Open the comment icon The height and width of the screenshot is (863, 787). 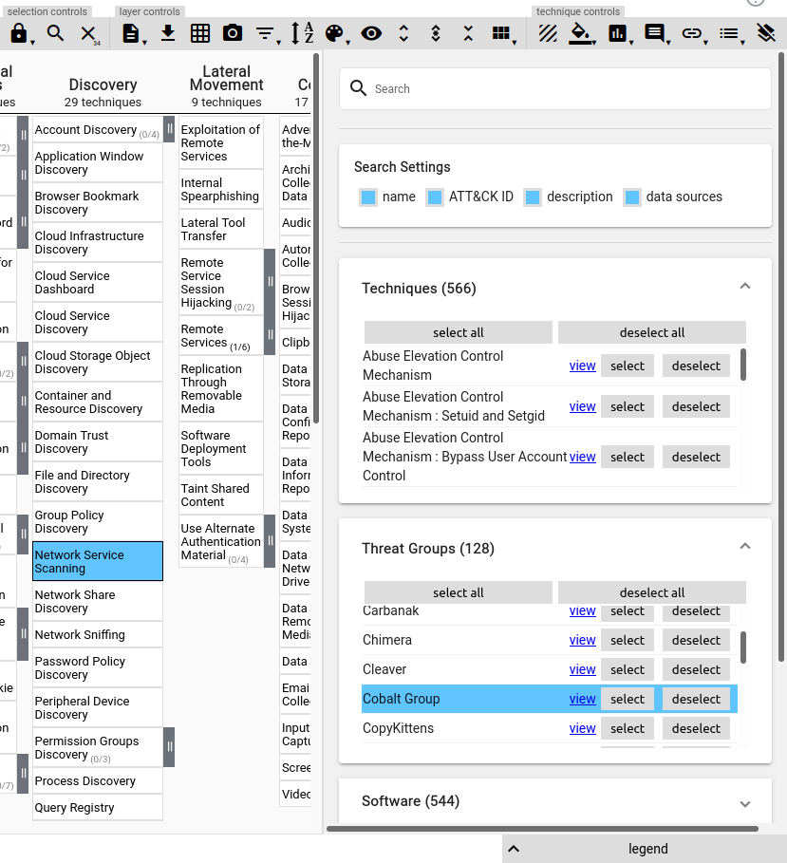click(654, 33)
